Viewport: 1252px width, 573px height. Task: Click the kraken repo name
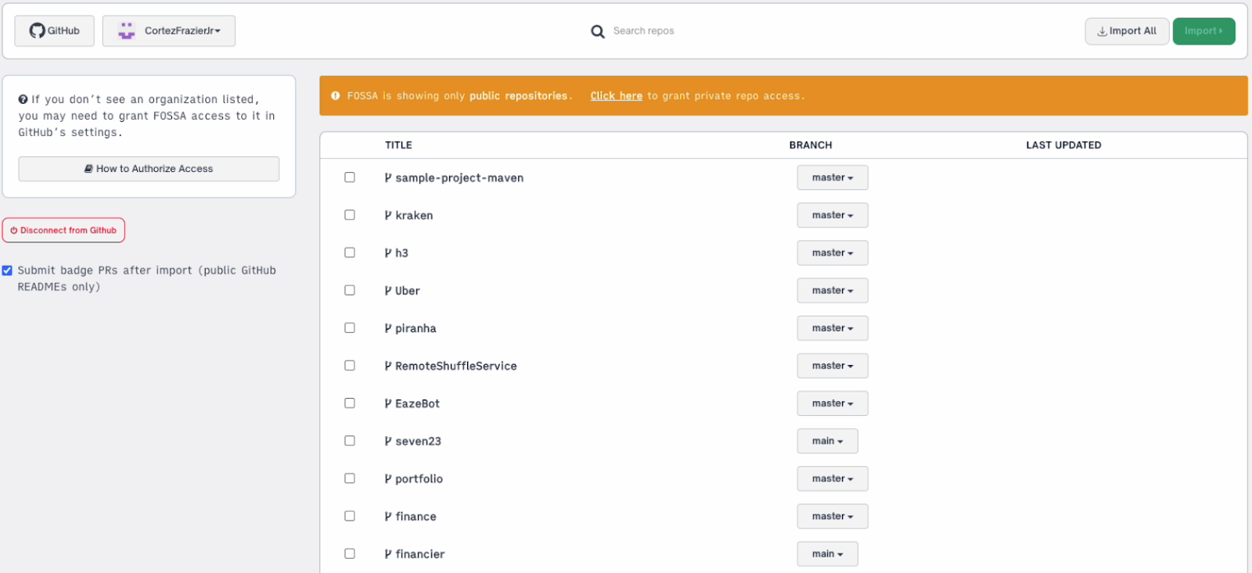point(414,215)
